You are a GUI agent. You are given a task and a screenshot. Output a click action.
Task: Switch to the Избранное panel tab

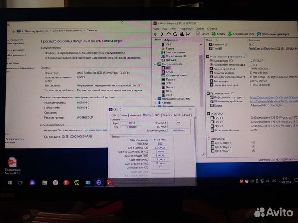[x=170, y=40]
